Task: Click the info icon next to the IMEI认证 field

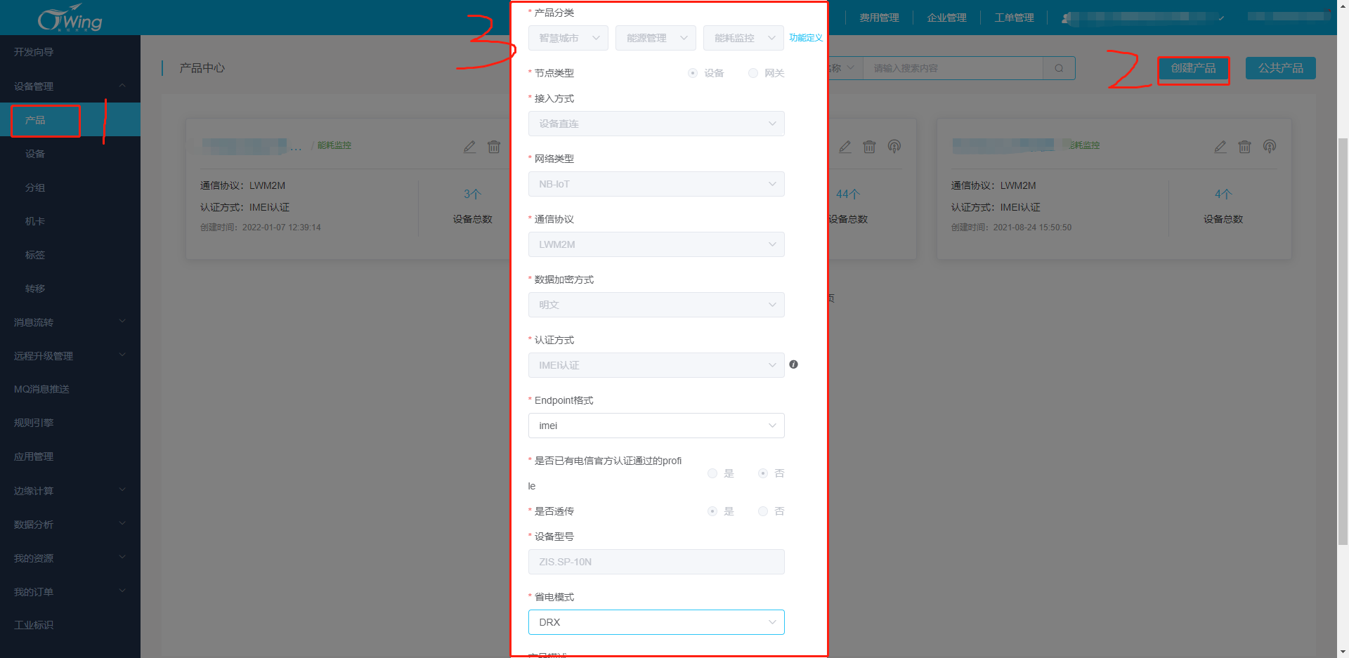Action: [793, 364]
